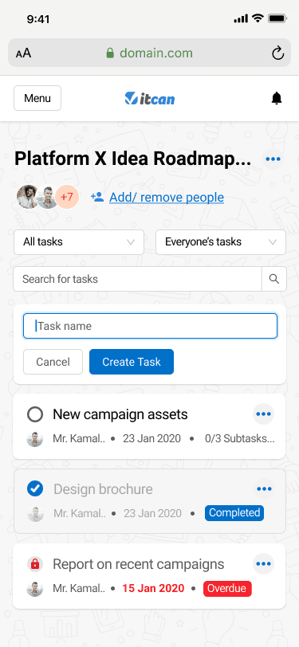Viewport: 299px width, 647px height.
Task: Open the Menu button
Action: (37, 98)
